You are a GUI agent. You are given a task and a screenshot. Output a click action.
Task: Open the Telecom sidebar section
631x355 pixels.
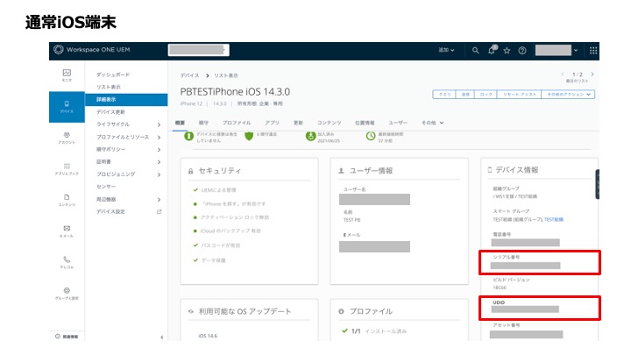click(67, 262)
